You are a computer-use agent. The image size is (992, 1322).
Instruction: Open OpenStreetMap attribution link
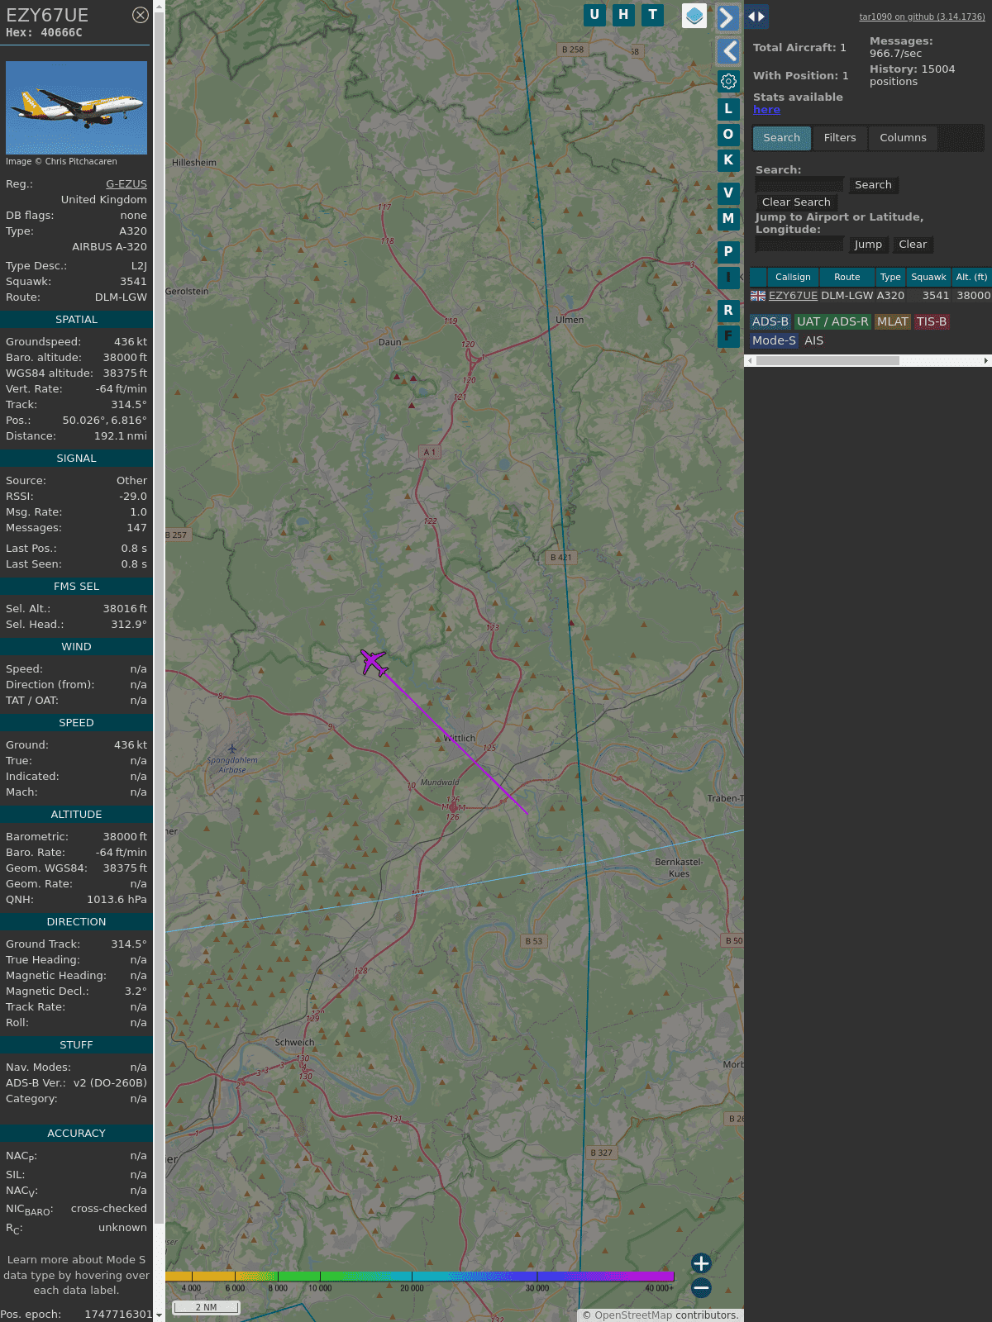(633, 1315)
